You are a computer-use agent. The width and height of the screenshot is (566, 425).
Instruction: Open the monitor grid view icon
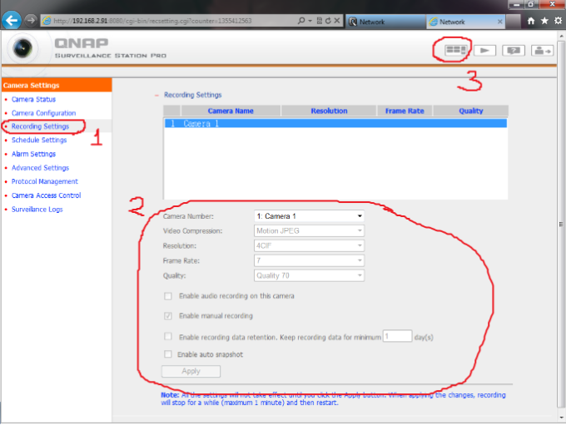tap(452, 50)
